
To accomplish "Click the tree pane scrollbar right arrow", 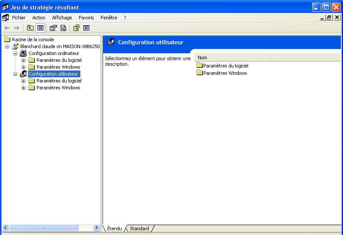I will click(96, 228).
